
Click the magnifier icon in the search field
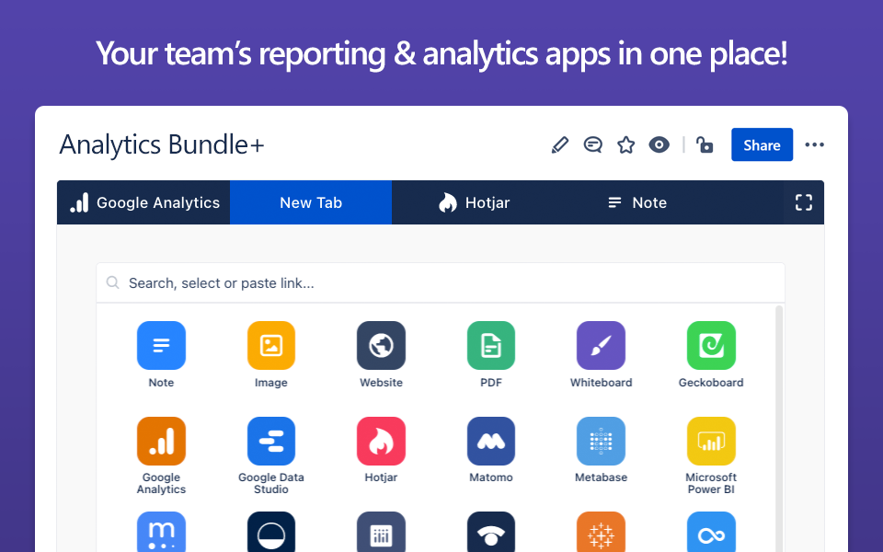point(112,282)
